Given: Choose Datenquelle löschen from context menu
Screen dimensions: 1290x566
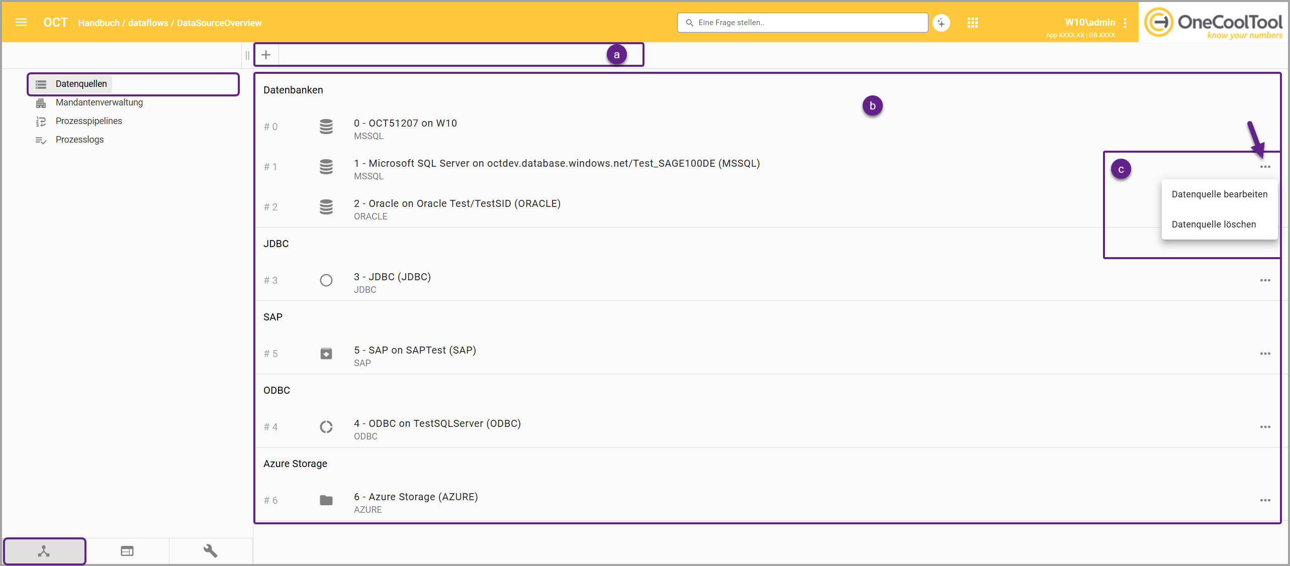Looking at the screenshot, I should [1213, 224].
